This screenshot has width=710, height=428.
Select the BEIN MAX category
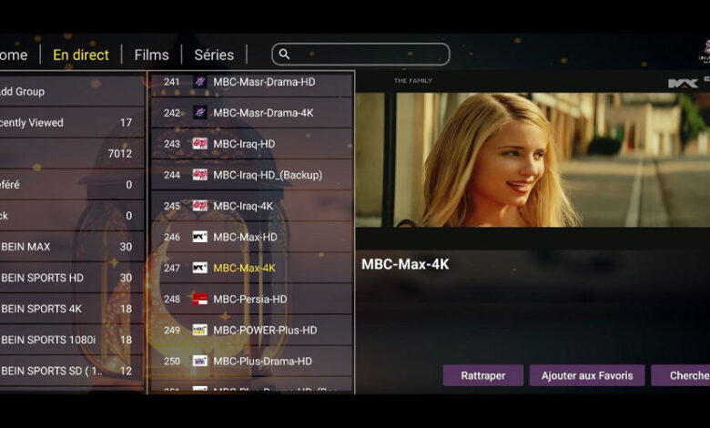68,247
